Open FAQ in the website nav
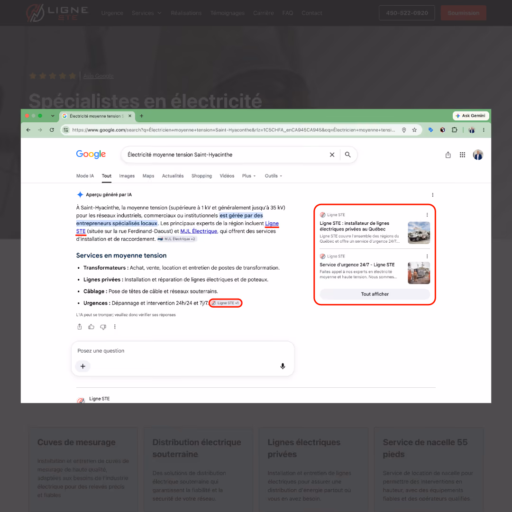 tap(287, 13)
